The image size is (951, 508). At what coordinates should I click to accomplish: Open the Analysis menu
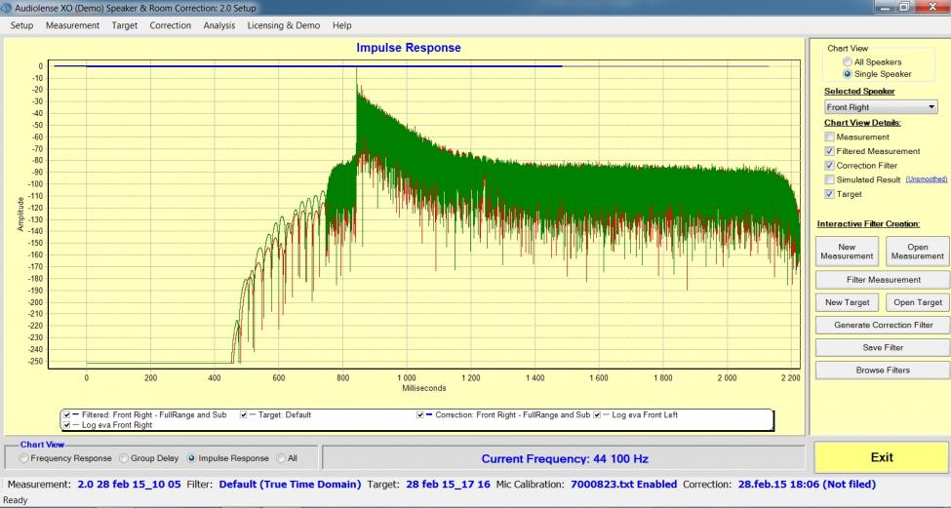point(218,25)
